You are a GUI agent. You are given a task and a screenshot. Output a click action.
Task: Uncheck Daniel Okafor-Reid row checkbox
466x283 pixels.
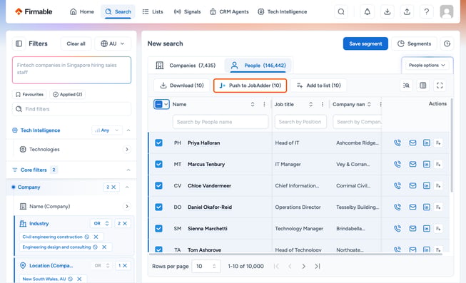(x=158, y=207)
